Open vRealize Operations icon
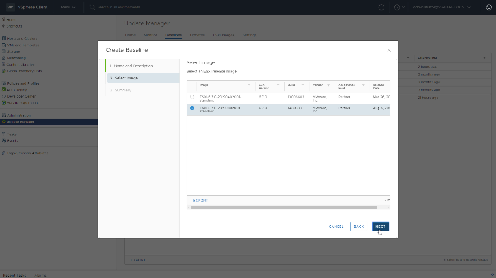The image size is (496, 278). 3,103
